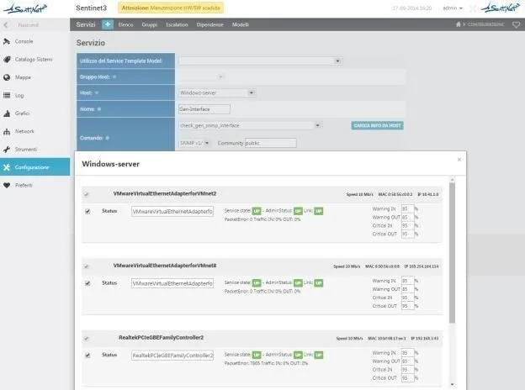Viewport: 525px width, 390px height.
Task: Click the Community public input field
Action: [x=271, y=143]
